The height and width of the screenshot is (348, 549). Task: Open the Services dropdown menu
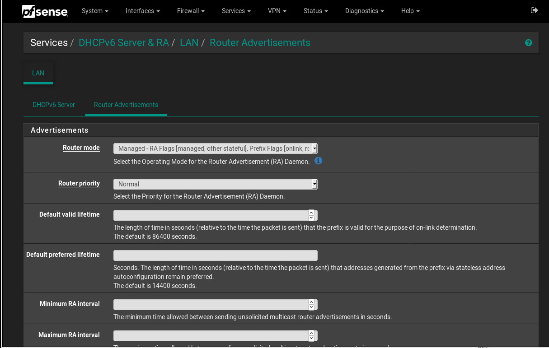tap(236, 11)
